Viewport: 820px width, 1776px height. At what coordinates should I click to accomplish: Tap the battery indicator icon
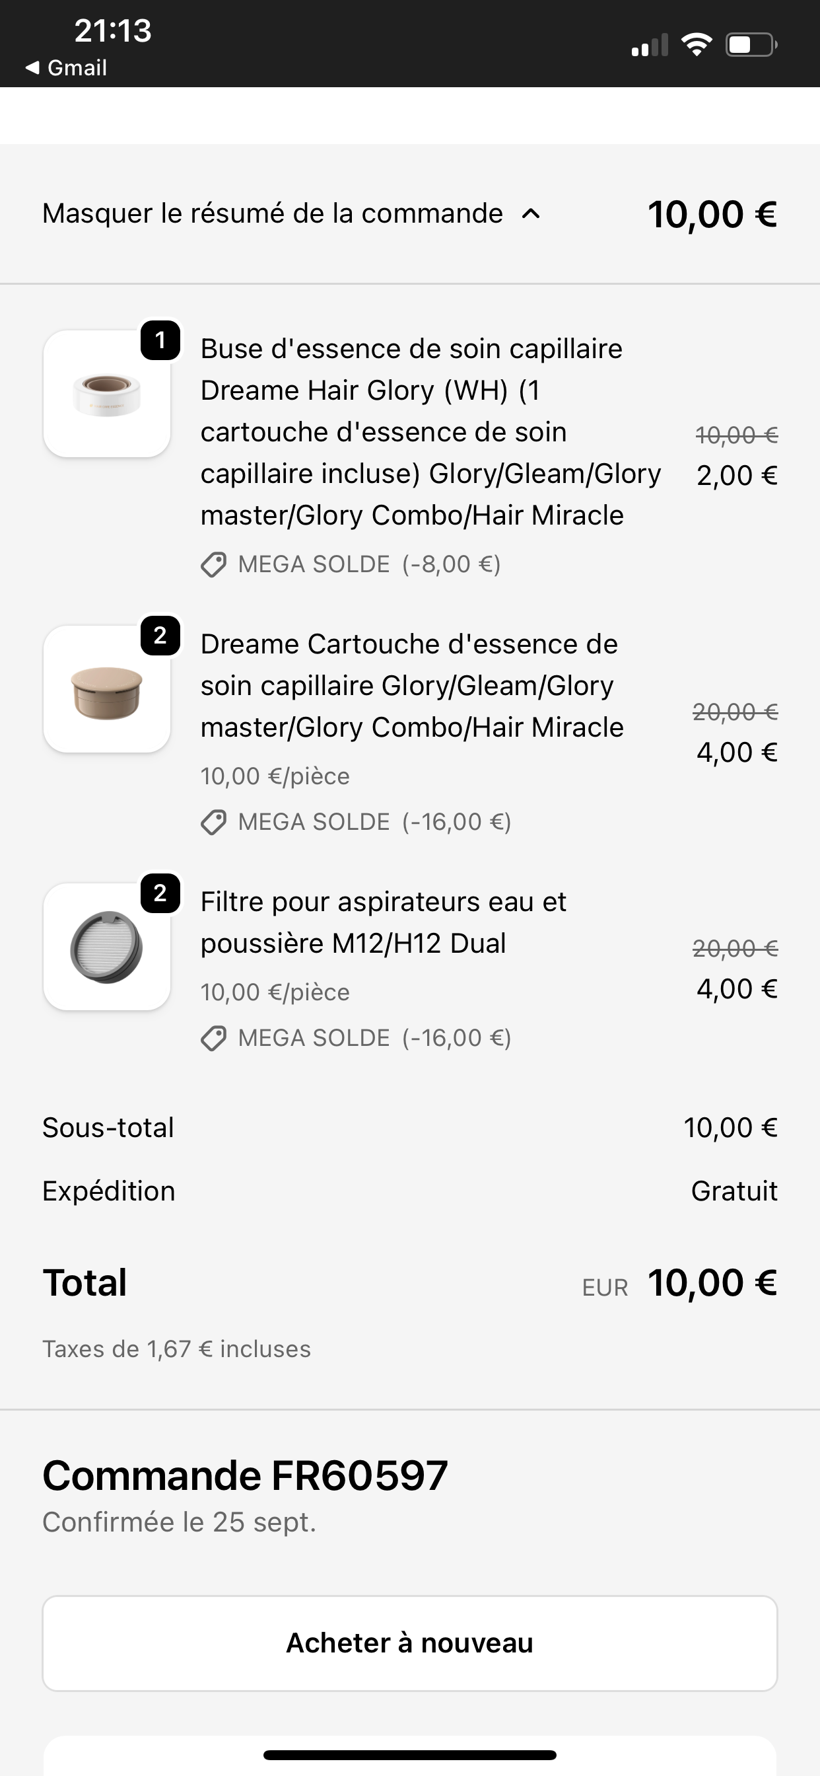pos(751,46)
